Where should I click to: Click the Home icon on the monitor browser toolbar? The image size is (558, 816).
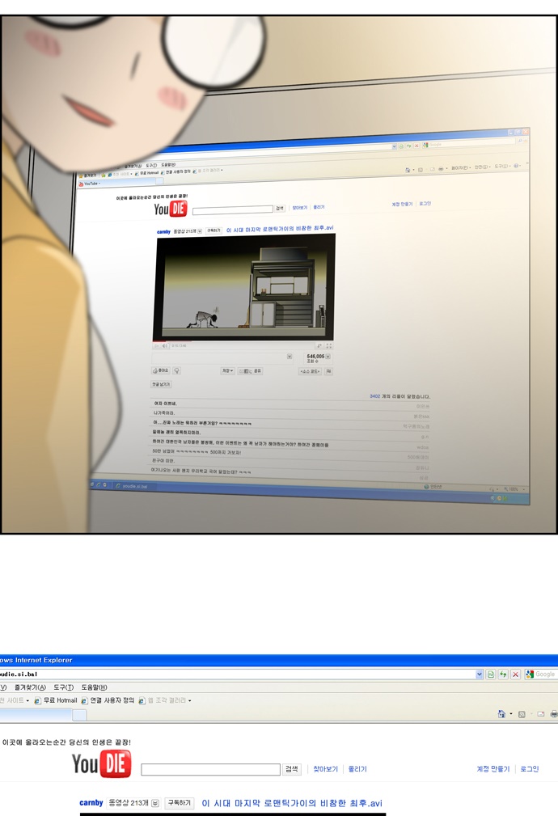coord(408,170)
